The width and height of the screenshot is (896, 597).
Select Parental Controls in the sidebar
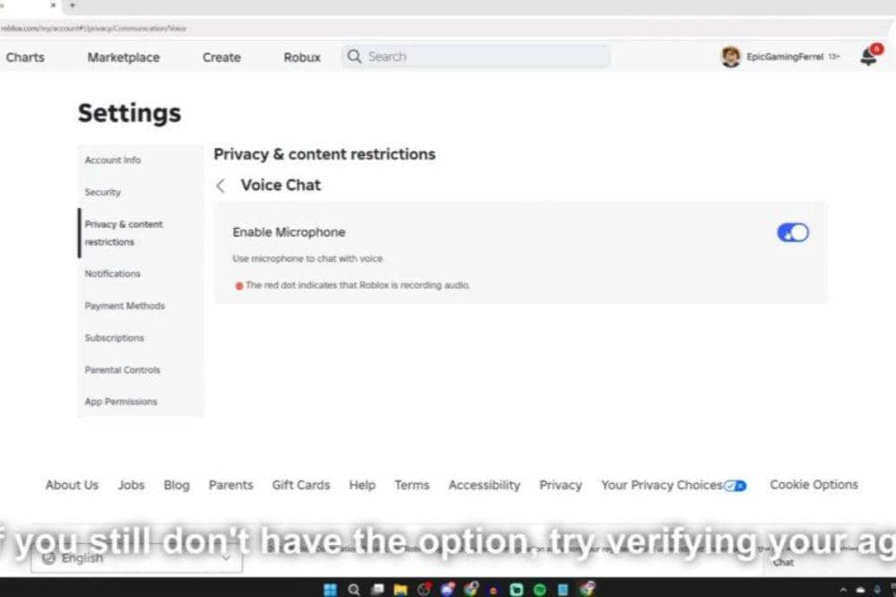pyautogui.click(x=122, y=369)
